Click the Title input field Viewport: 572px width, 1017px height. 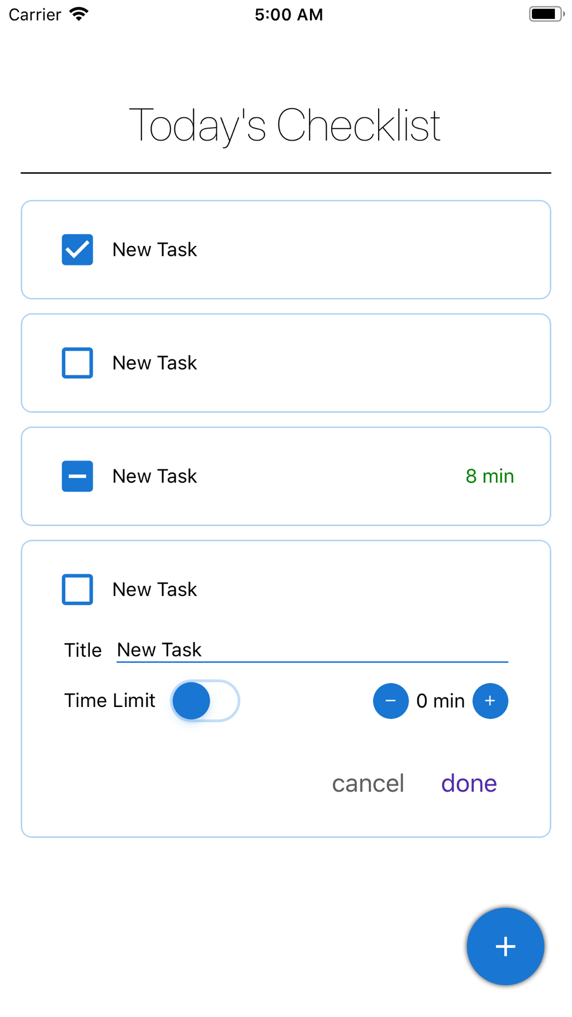coord(312,650)
